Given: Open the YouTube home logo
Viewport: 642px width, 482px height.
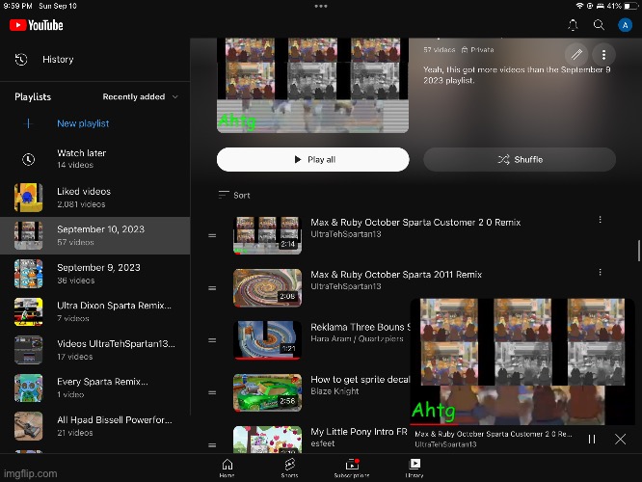Looking at the screenshot, I should (37, 25).
